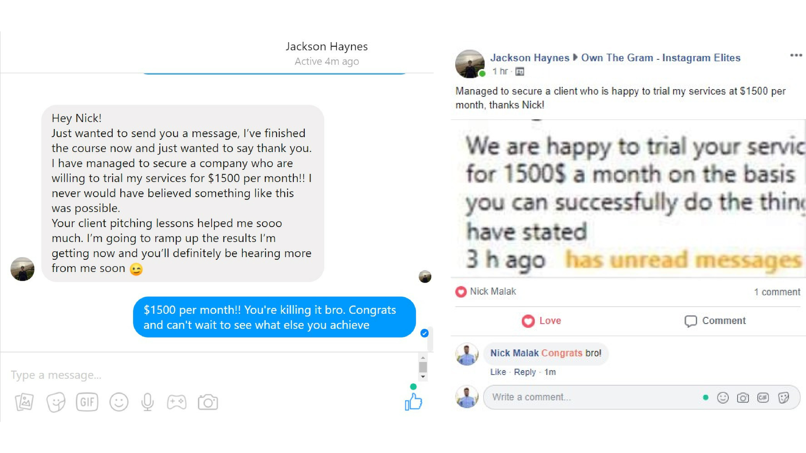
Task: Open the photo attachment icon in Messenger
Action: 24,402
